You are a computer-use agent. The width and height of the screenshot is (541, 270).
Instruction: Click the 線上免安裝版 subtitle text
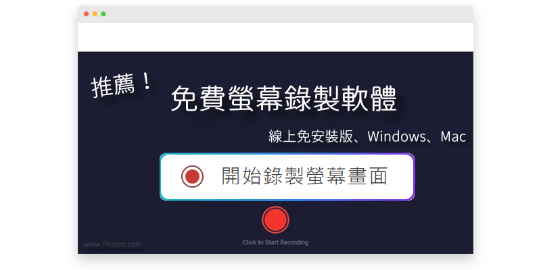pyautogui.click(x=310, y=137)
